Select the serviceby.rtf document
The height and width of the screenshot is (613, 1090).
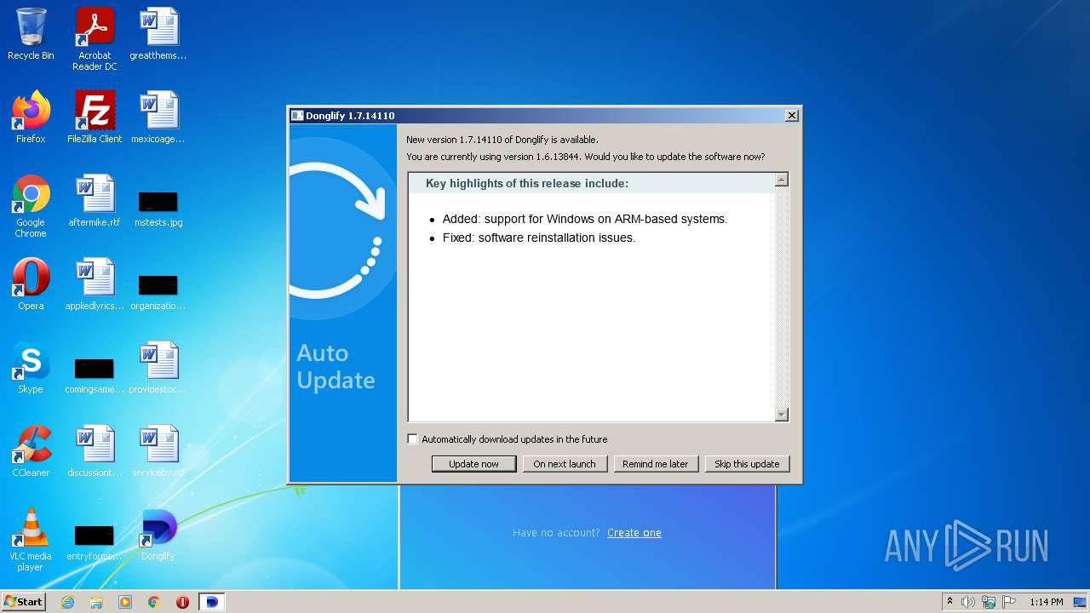(x=158, y=451)
